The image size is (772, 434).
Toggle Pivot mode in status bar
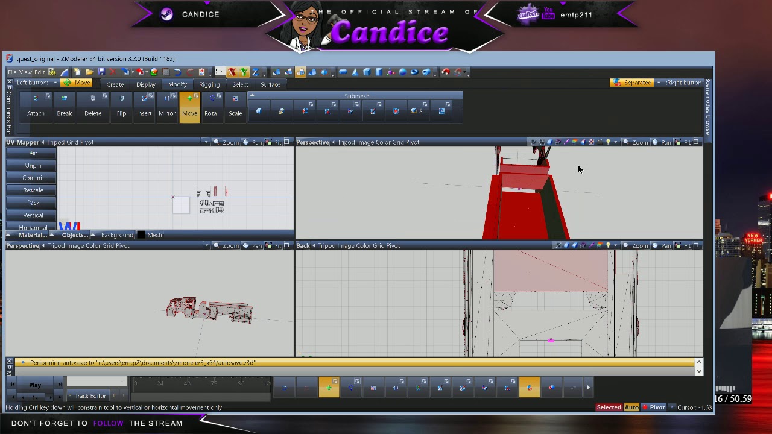(x=654, y=407)
